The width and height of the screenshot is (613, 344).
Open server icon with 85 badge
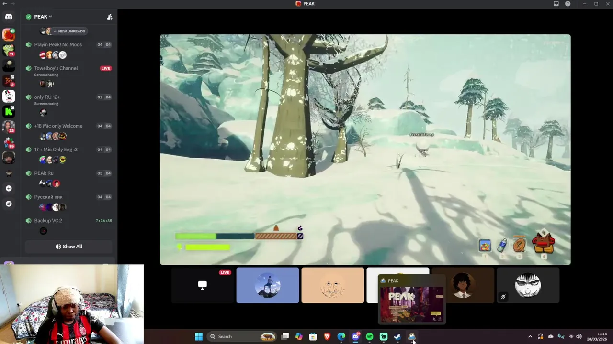pyautogui.click(x=9, y=142)
